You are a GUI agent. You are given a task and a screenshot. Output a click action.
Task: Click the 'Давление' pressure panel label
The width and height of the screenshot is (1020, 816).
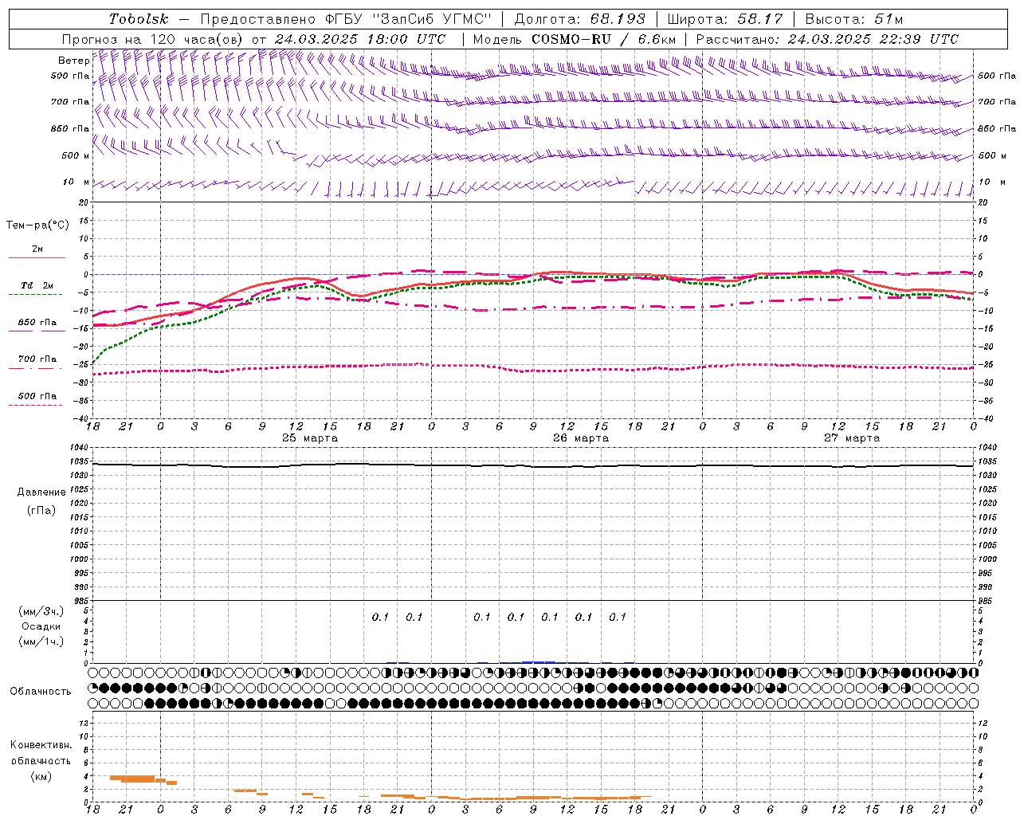point(41,492)
